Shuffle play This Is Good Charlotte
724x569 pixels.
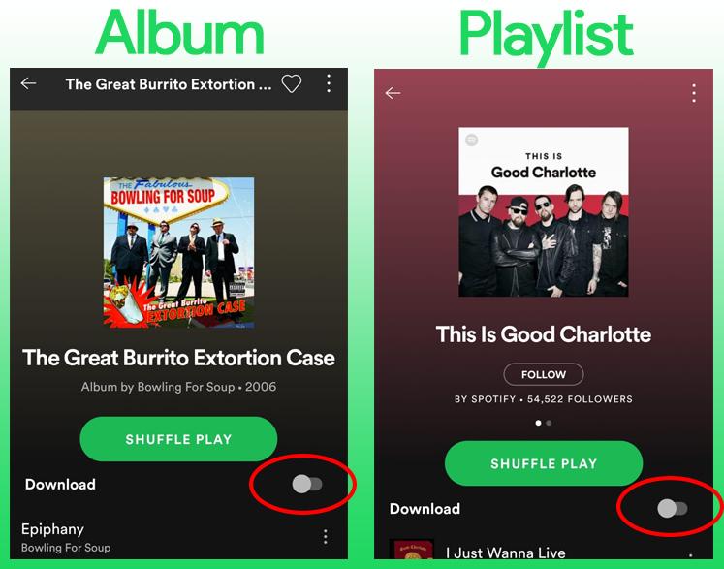[544, 463]
